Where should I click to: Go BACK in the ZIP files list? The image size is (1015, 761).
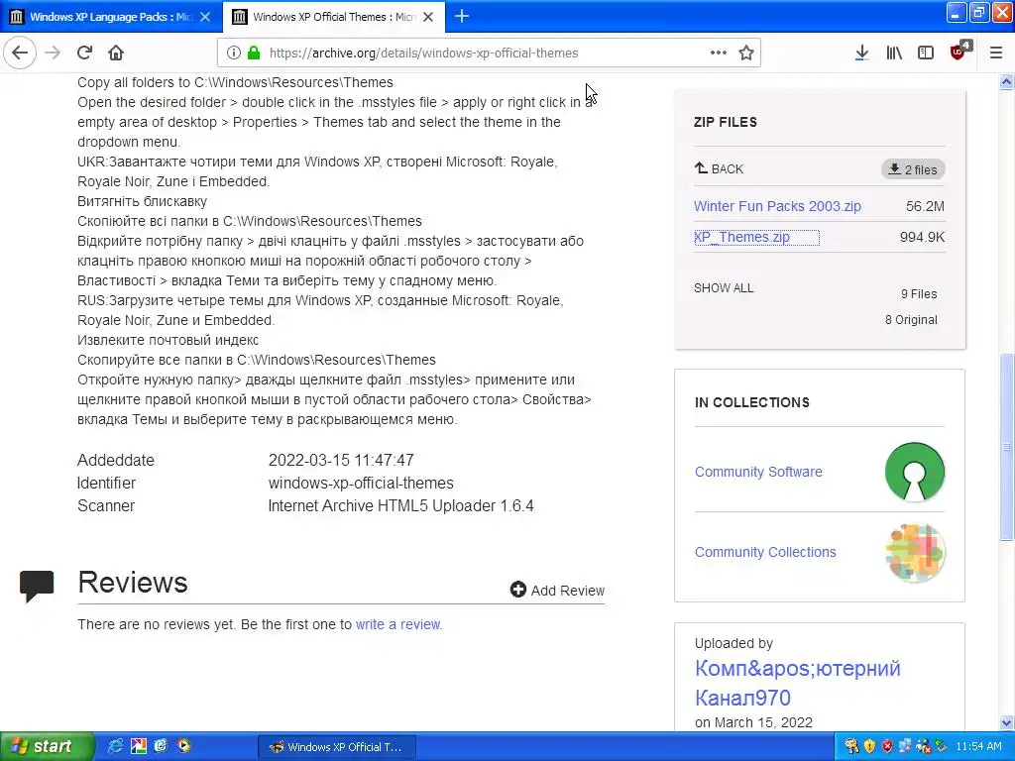click(720, 168)
